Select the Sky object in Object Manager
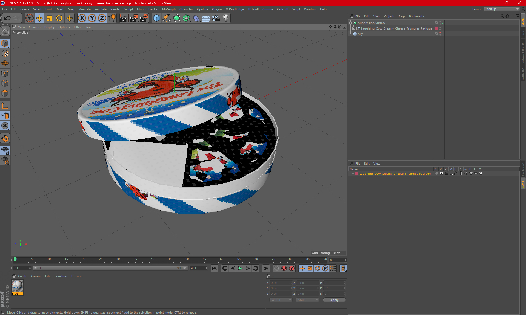The image size is (526, 315). 360,34
